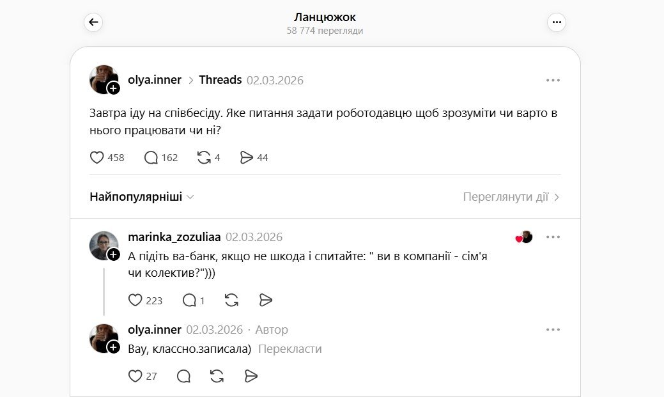Like marinka_zozuliaa's comment

click(135, 300)
